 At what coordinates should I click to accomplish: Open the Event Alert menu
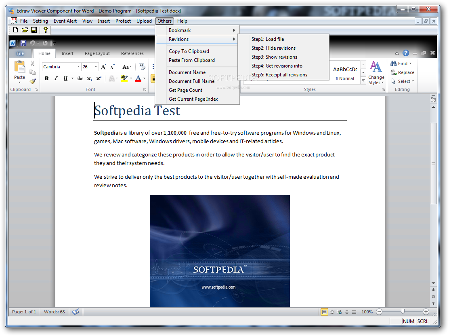coord(65,21)
